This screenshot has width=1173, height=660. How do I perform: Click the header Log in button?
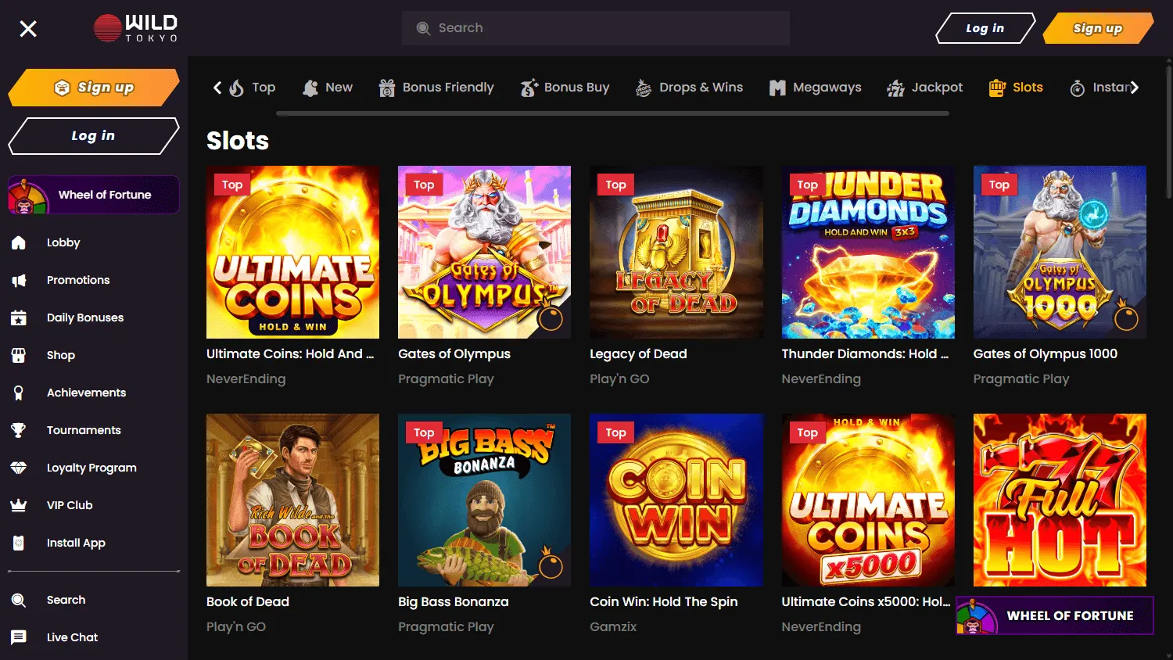pos(985,28)
